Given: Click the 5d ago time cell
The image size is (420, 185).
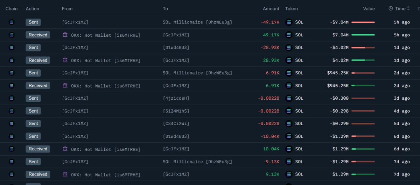Looking at the screenshot, I should tap(402, 123).
